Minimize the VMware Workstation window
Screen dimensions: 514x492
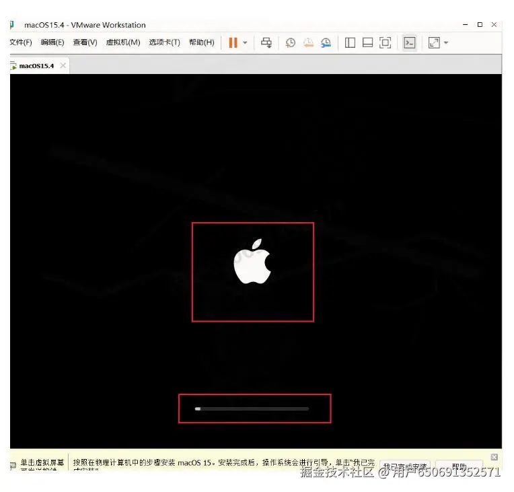tap(465, 25)
